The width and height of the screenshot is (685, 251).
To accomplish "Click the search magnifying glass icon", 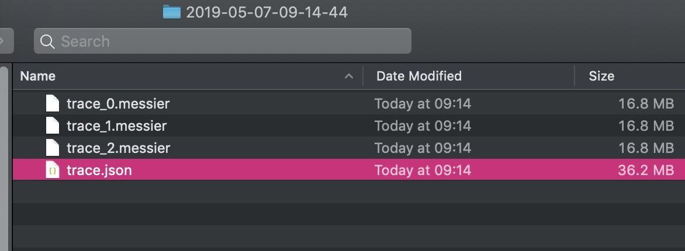I will click(x=48, y=41).
